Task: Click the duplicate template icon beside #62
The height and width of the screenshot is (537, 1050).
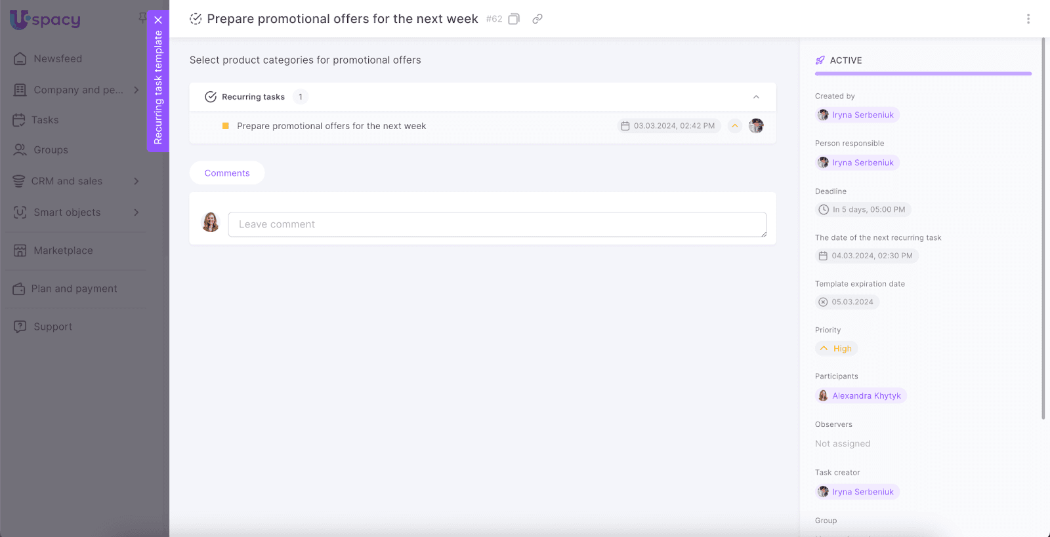Action: click(x=514, y=19)
